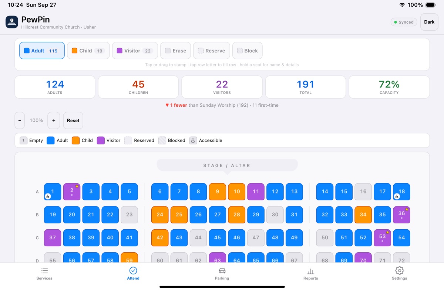Tap empty seat 47 in row C
This screenshot has height=291, width=444.
point(256,238)
